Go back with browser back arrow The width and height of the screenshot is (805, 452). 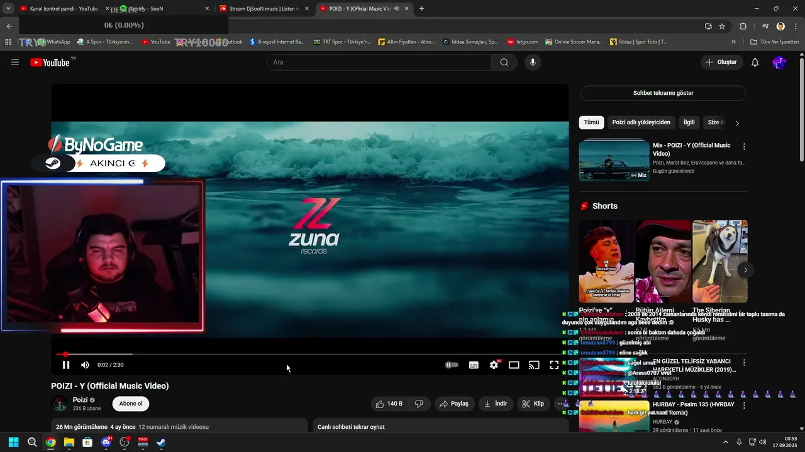(9, 26)
